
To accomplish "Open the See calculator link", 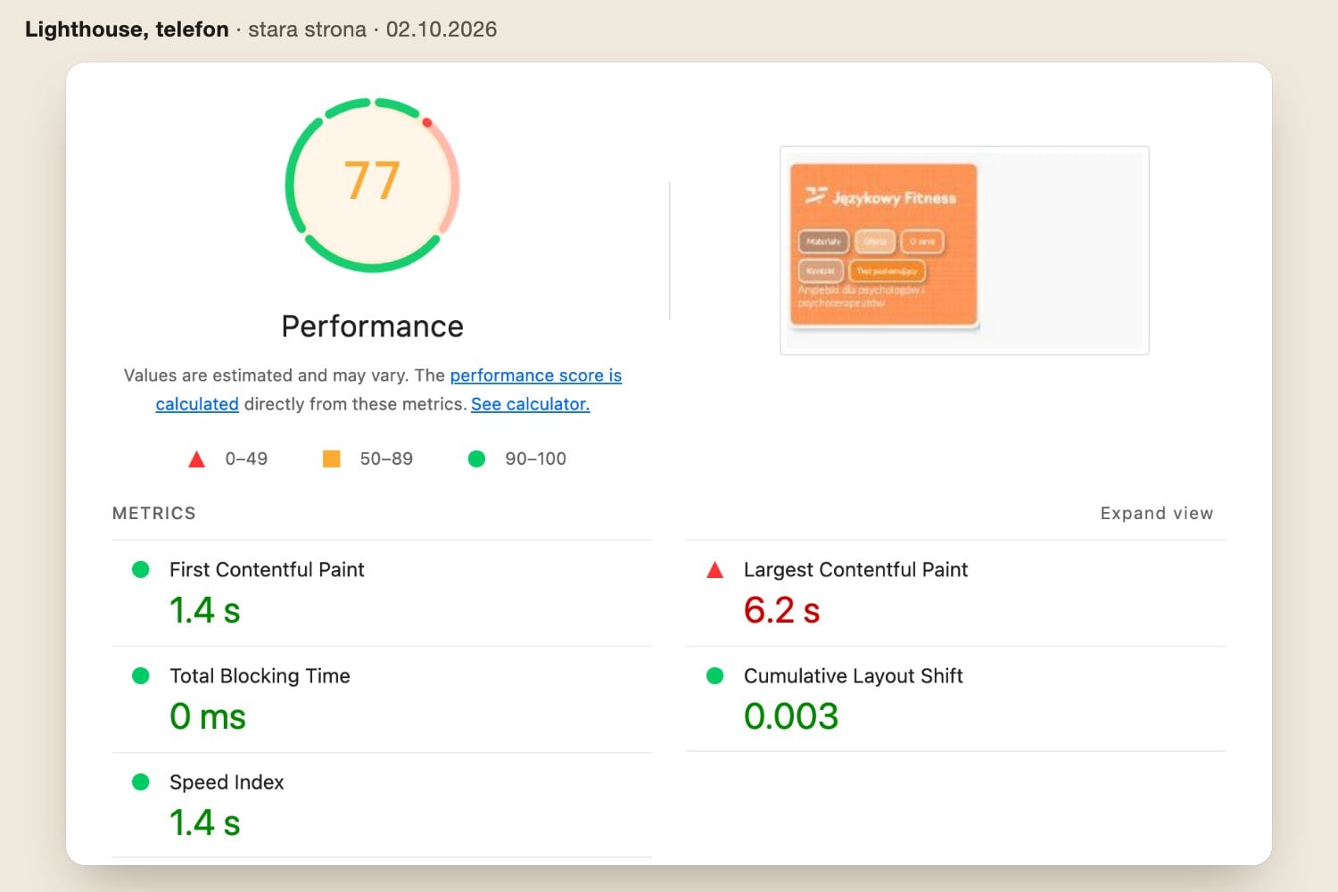I will [530, 404].
